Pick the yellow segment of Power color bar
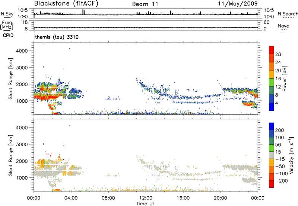This screenshot has height=206, width=298. (272, 74)
